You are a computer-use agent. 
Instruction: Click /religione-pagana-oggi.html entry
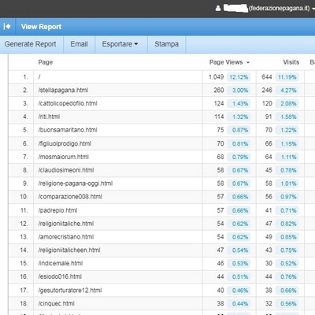(76, 183)
